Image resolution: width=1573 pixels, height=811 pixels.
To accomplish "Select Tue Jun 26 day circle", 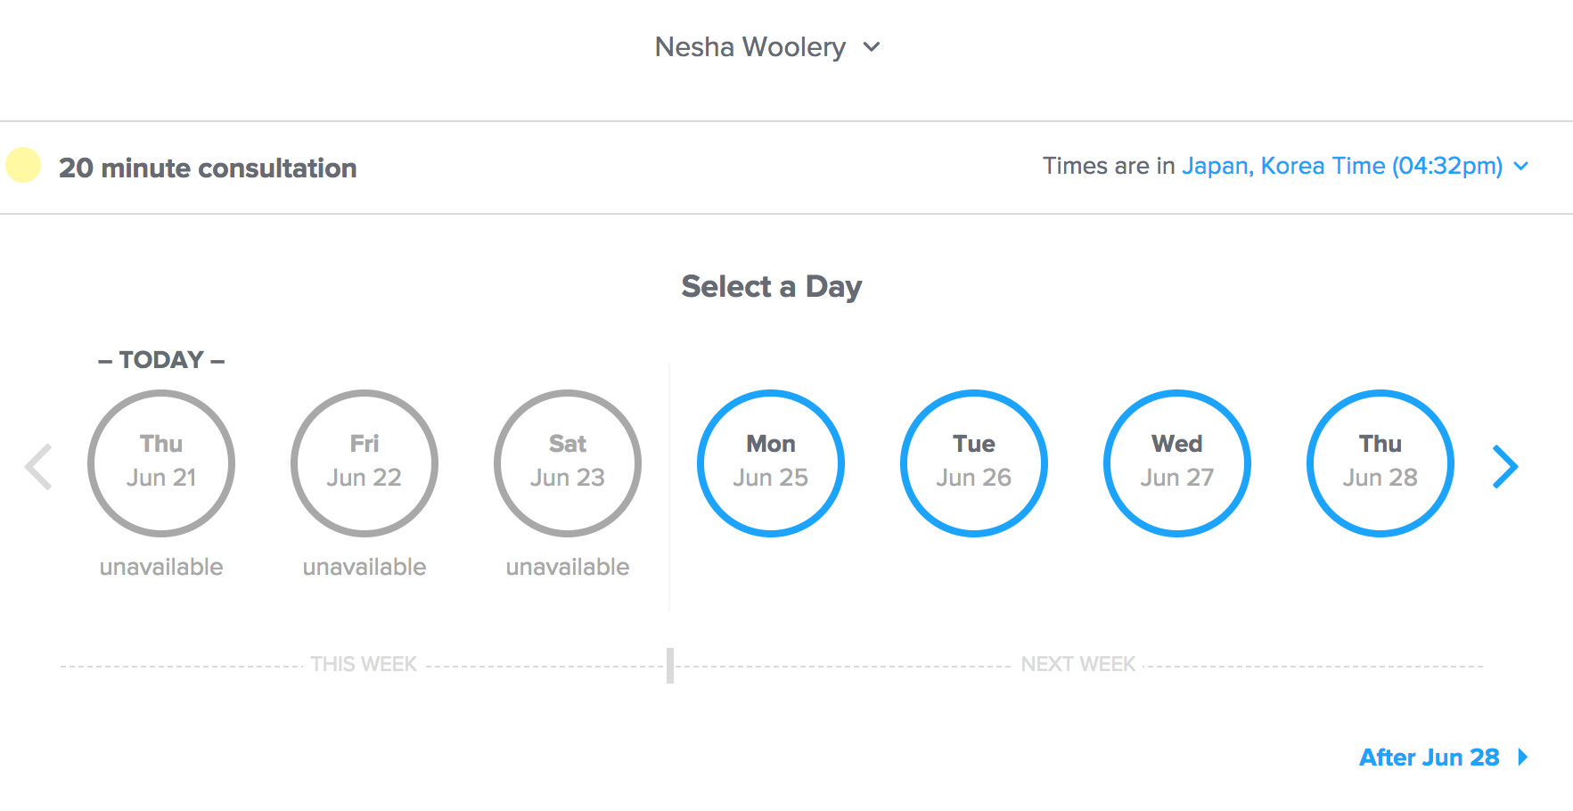I will [x=974, y=463].
